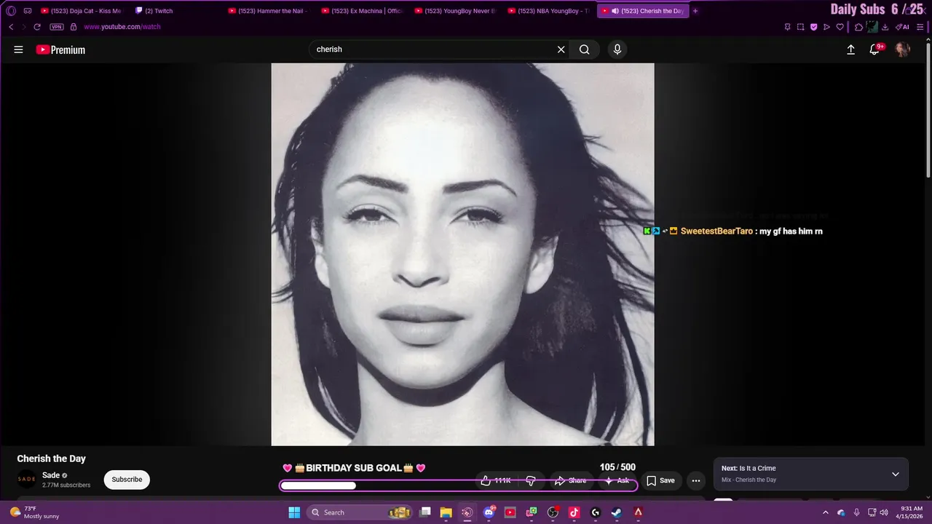The image size is (932, 524).
Task: Switch to the Twitch tab
Action: point(175,11)
